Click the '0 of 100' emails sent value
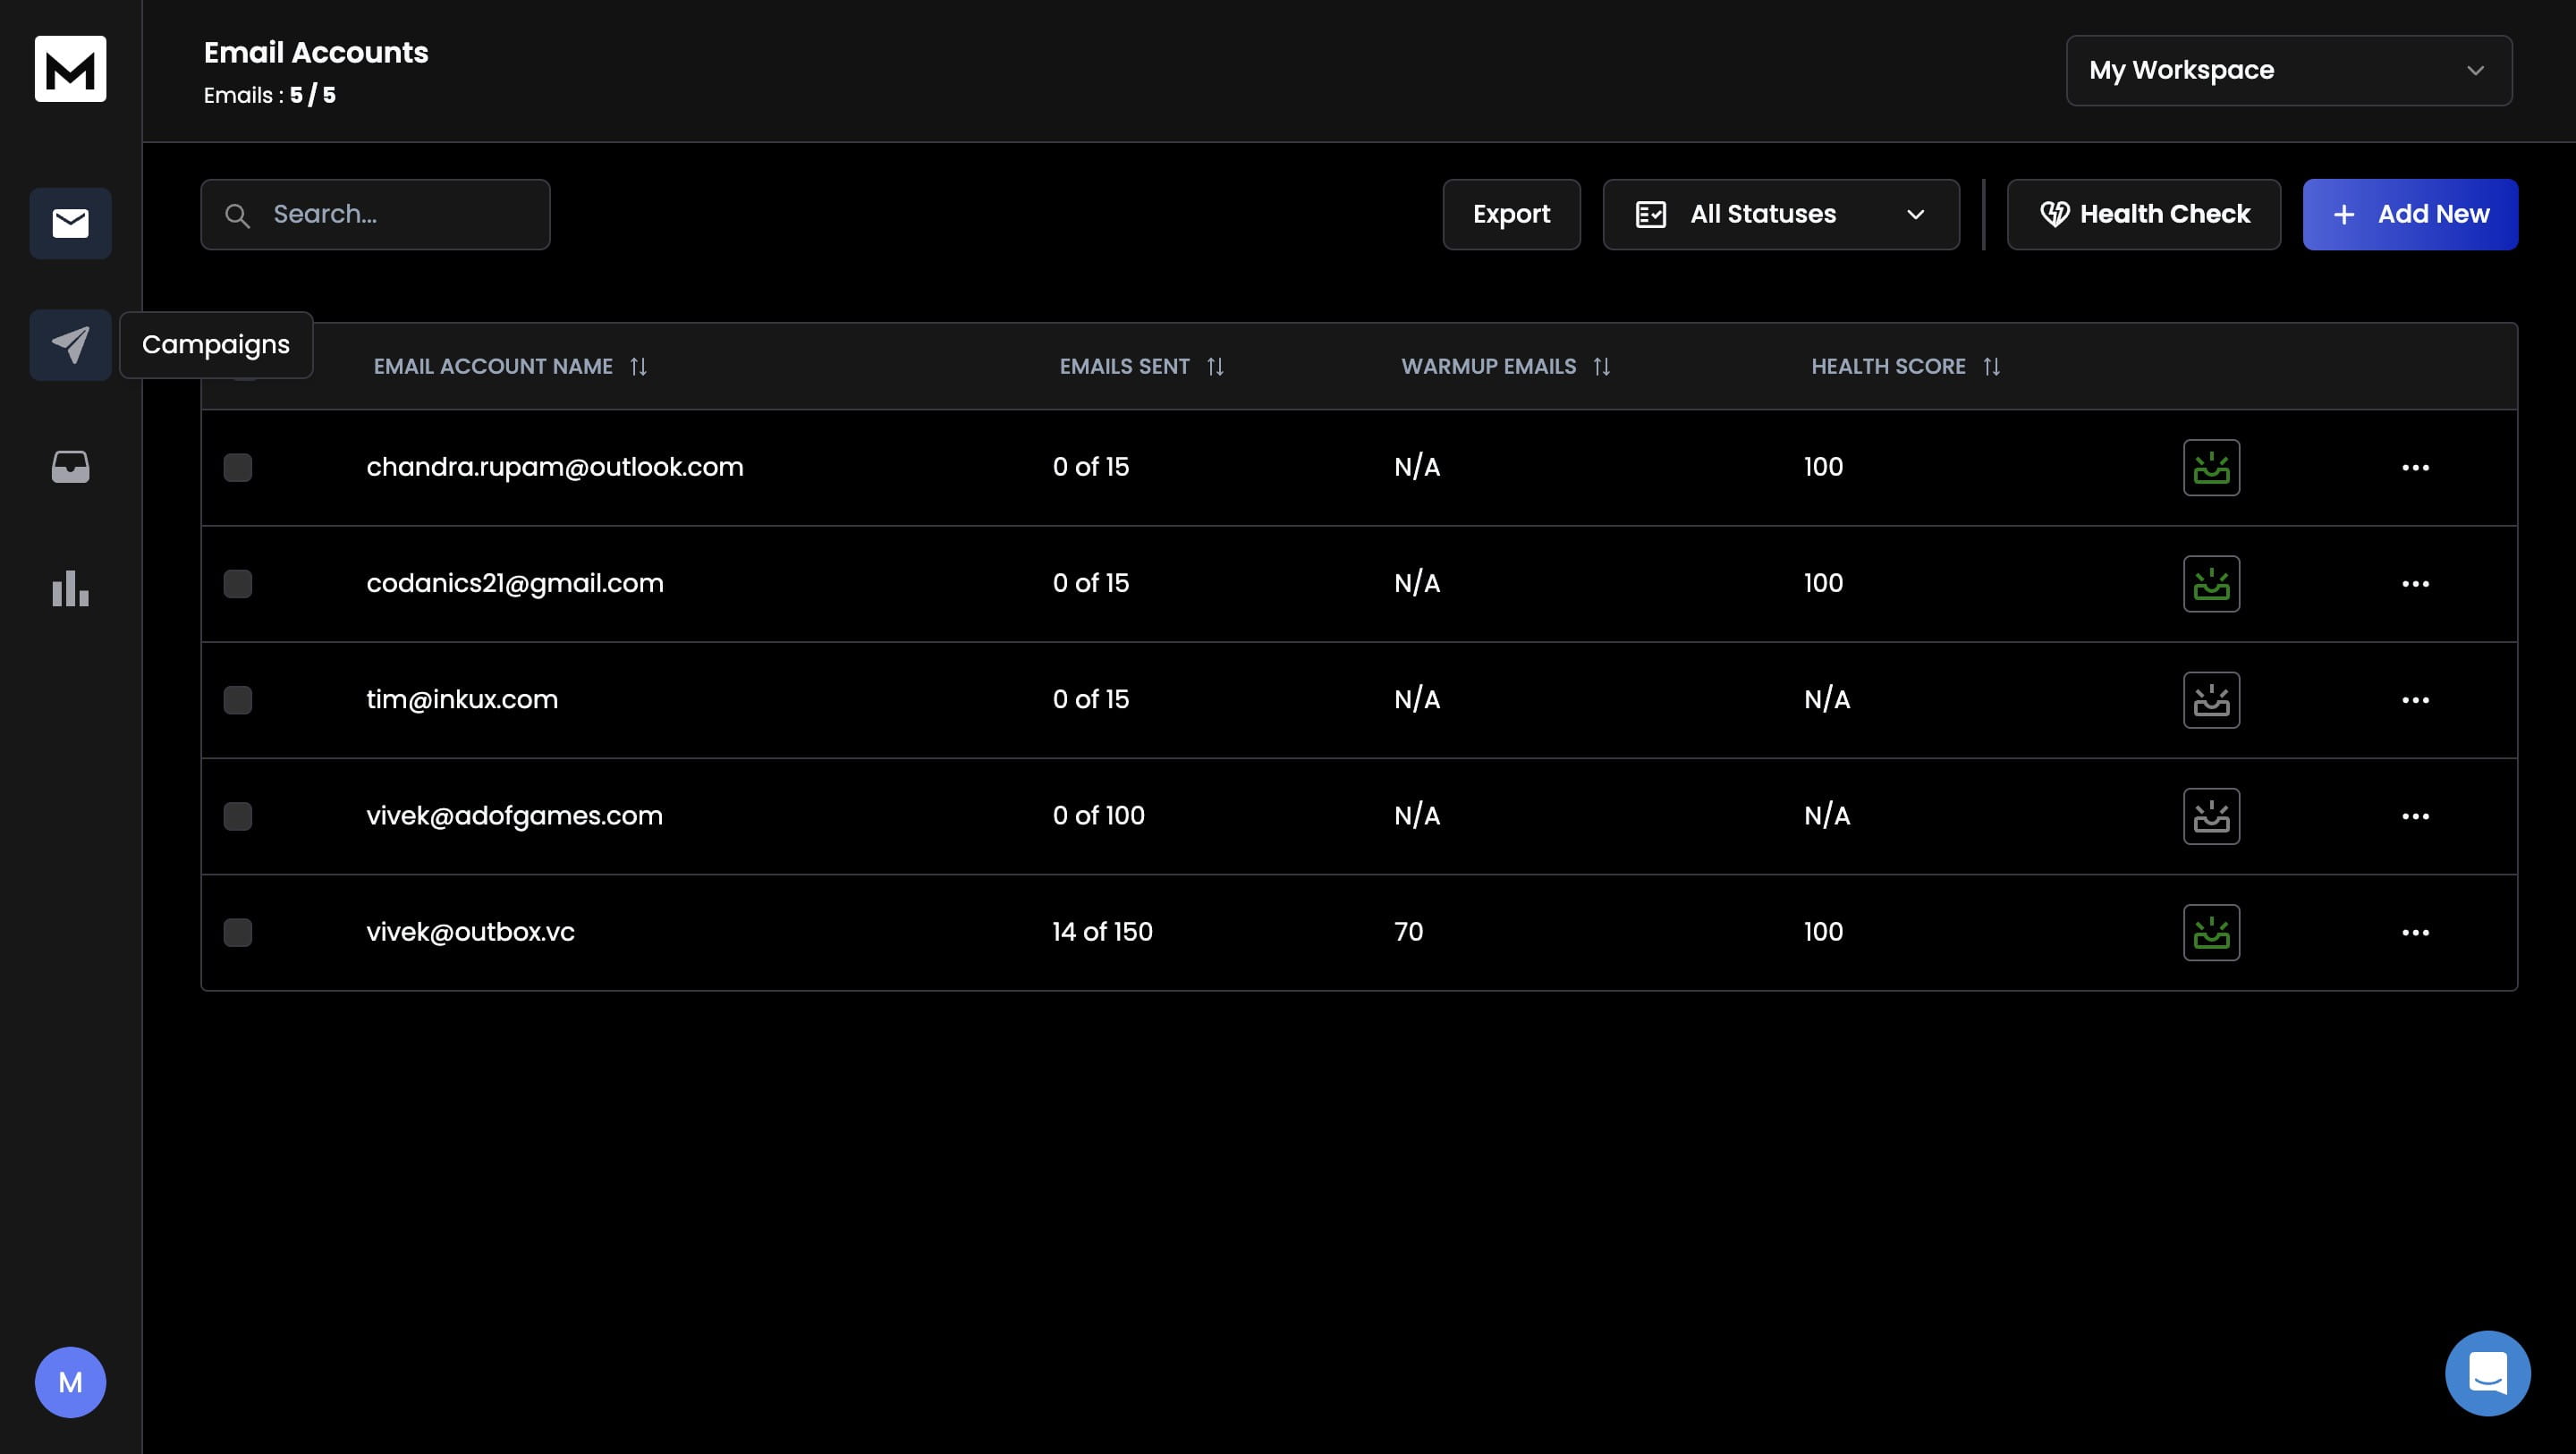The image size is (2576, 1454). click(1098, 816)
